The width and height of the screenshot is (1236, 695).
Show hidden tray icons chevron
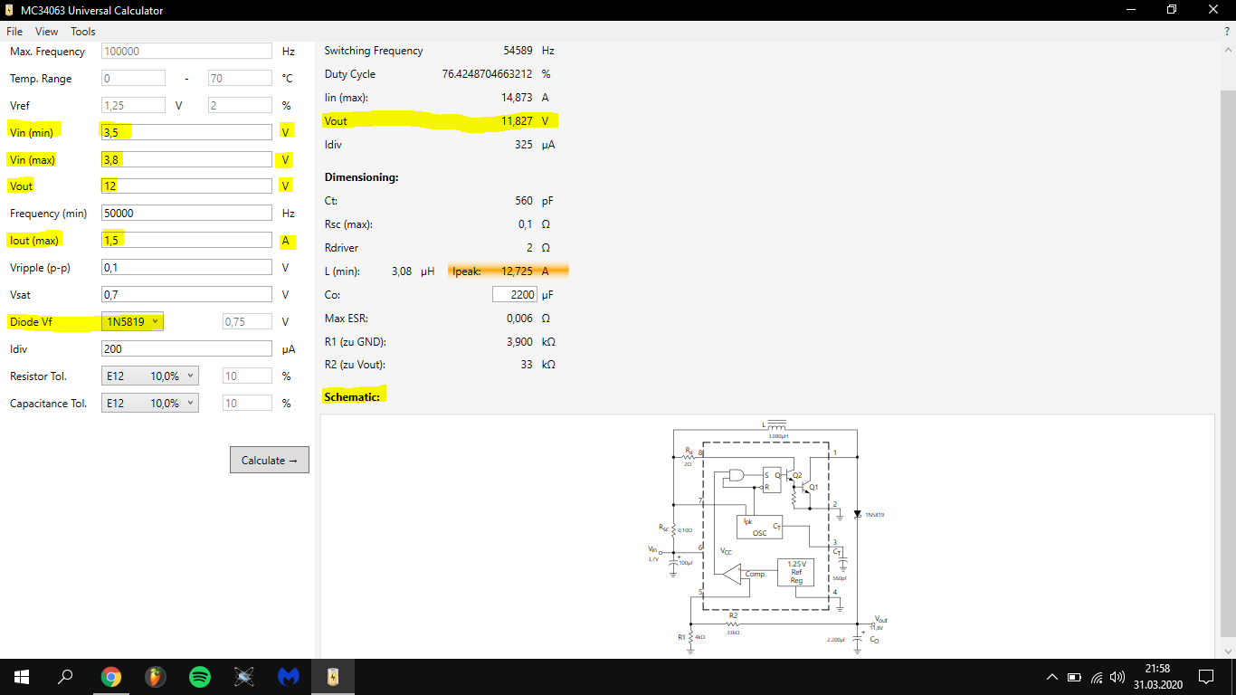1051,677
